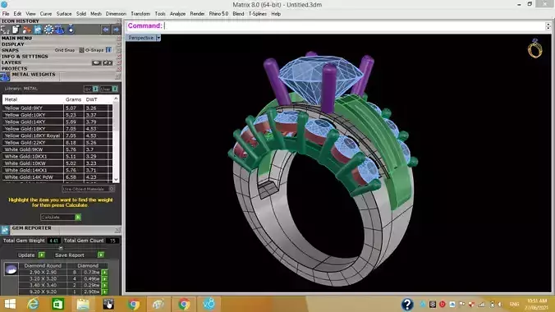Click the Gem Reporter panel icon

point(5,230)
